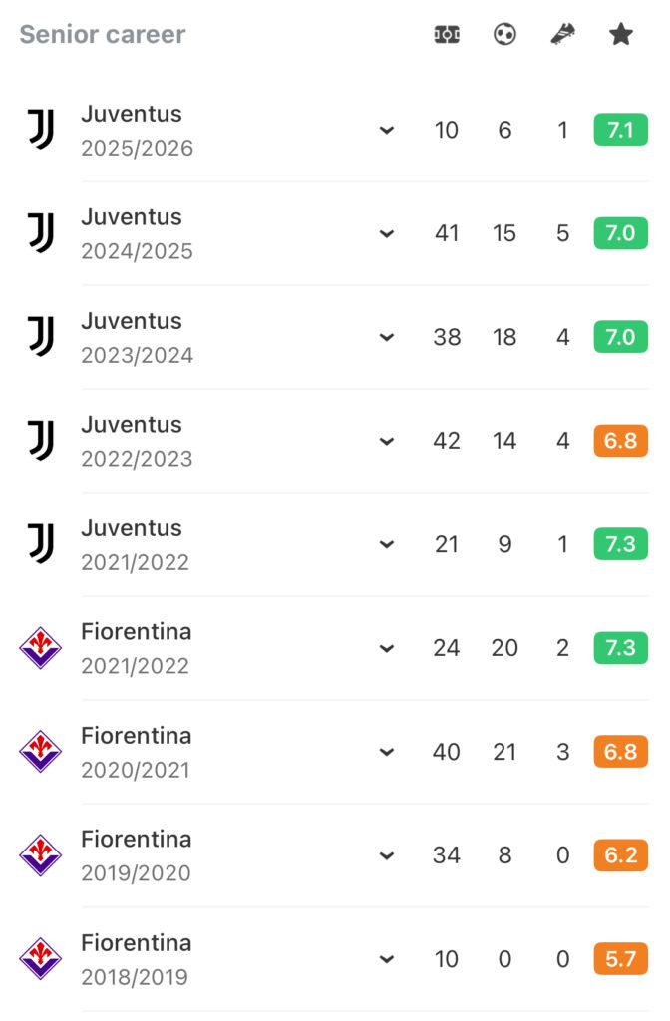Image resolution: width=670 pixels, height=1021 pixels.
Task: Click the 6.2 rating badge for Fiorentina
Action: 620,855
